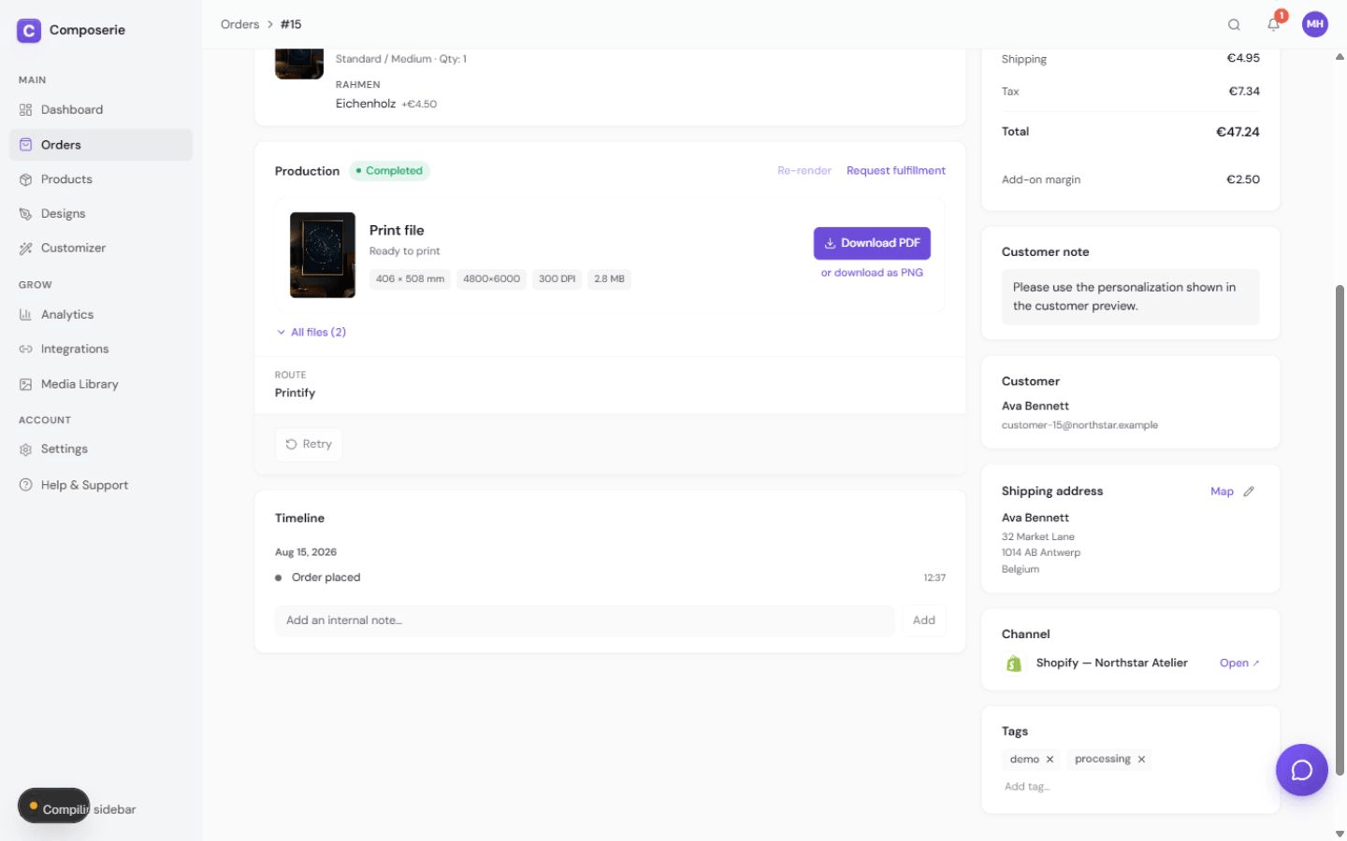Click Request fulfillment link
This screenshot has height=841, width=1347.
pyautogui.click(x=896, y=171)
